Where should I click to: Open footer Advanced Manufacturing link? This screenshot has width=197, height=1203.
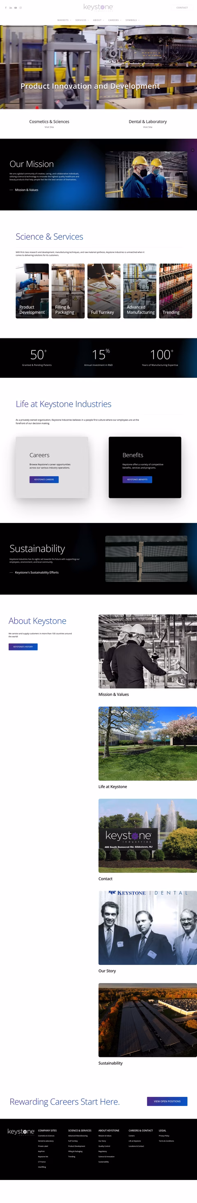coord(78,1136)
